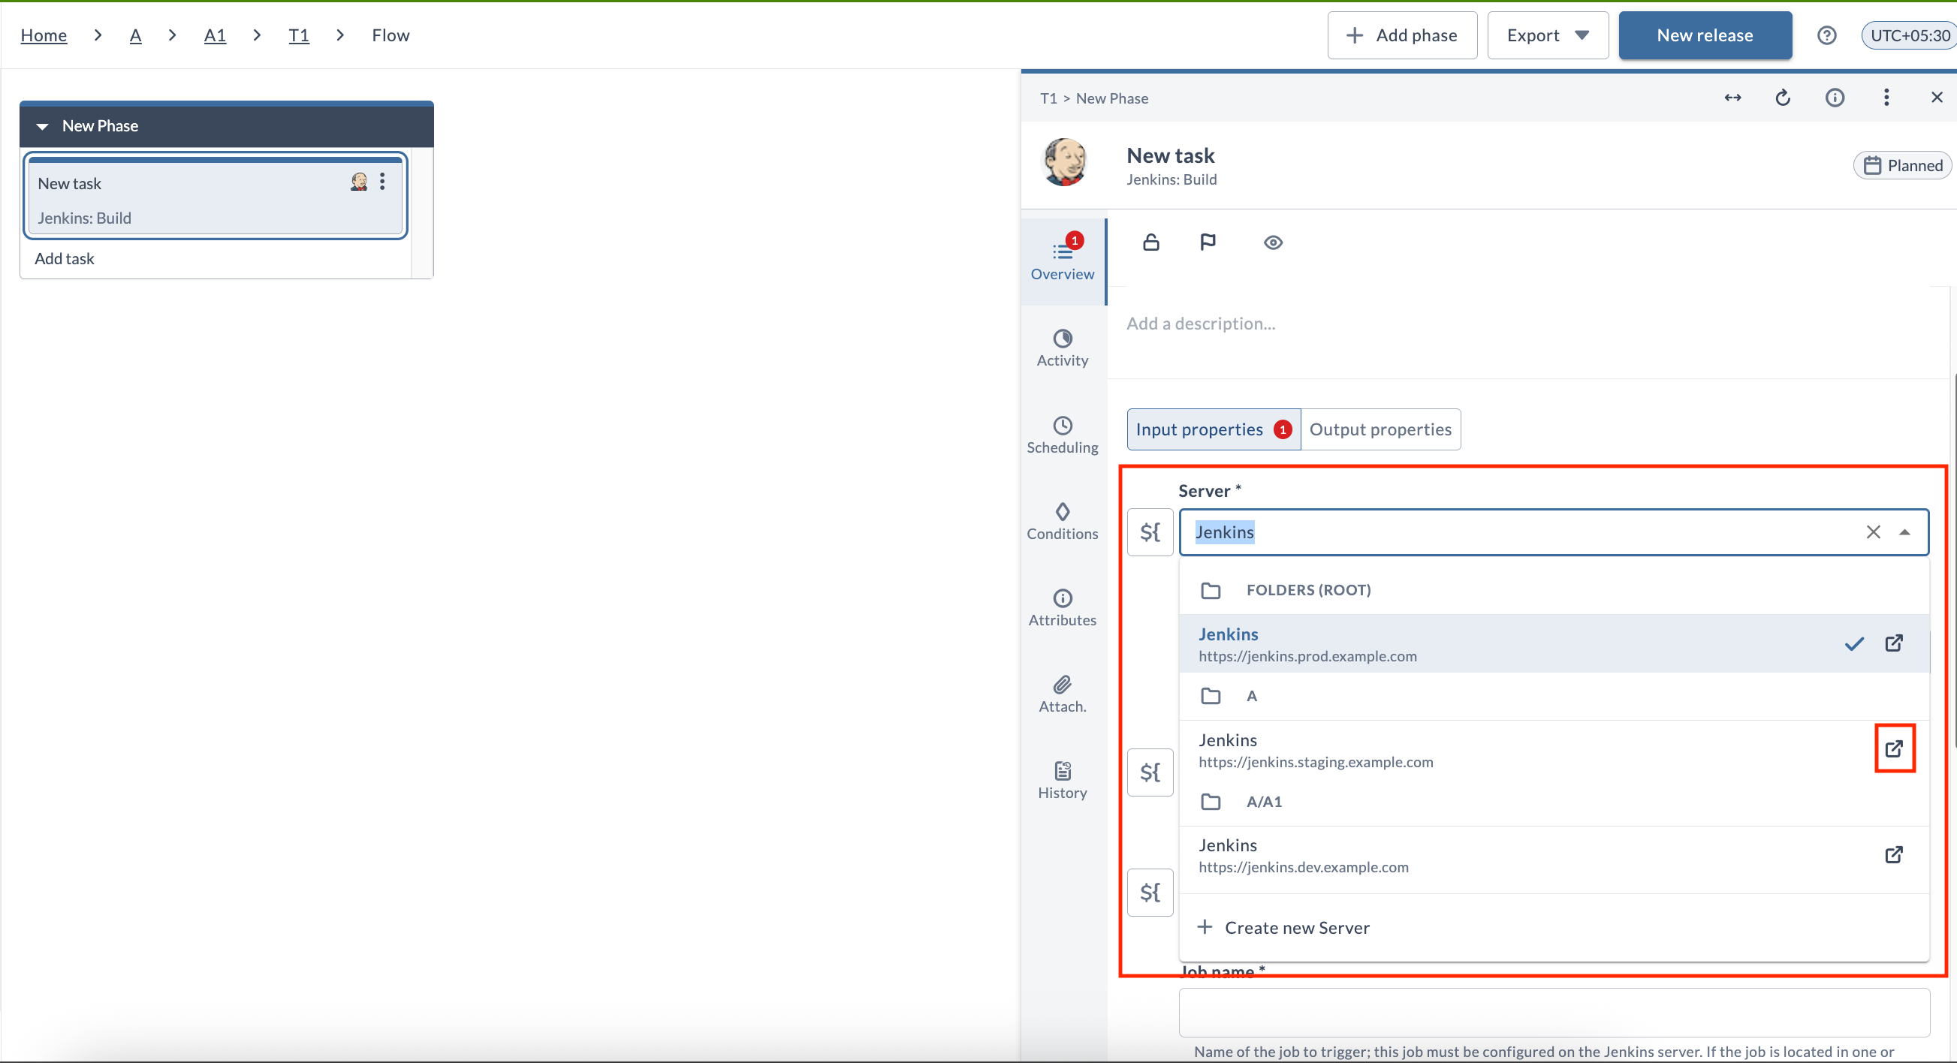The height and width of the screenshot is (1063, 1957).
Task: Click the lock icon in task toolbar
Action: pos(1151,242)
